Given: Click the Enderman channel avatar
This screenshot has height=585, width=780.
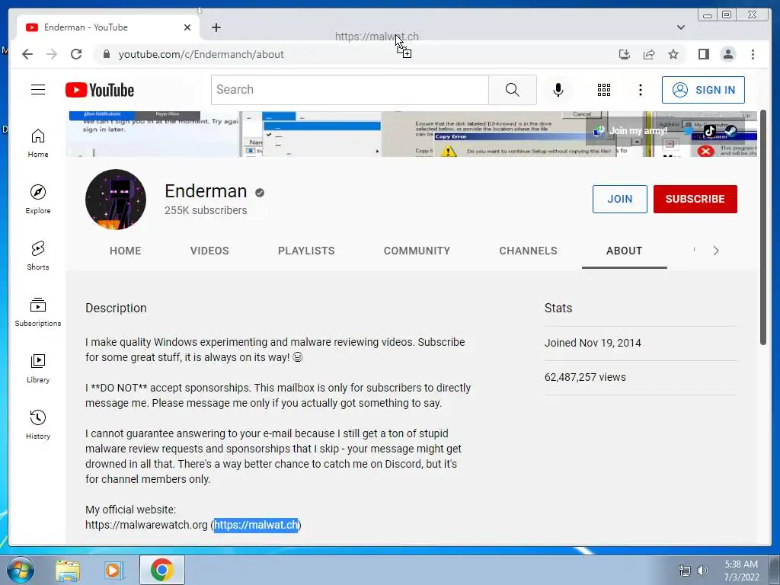Looking at the screenshot, I should (116, 200).
